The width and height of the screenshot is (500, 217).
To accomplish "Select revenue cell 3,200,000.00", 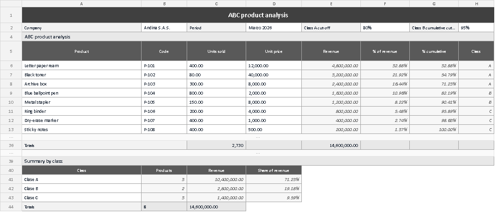I will point(331,75).
